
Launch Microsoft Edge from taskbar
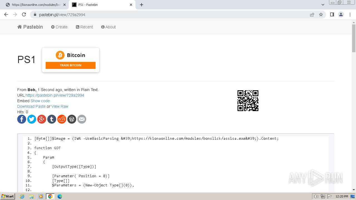click(60, 196)
